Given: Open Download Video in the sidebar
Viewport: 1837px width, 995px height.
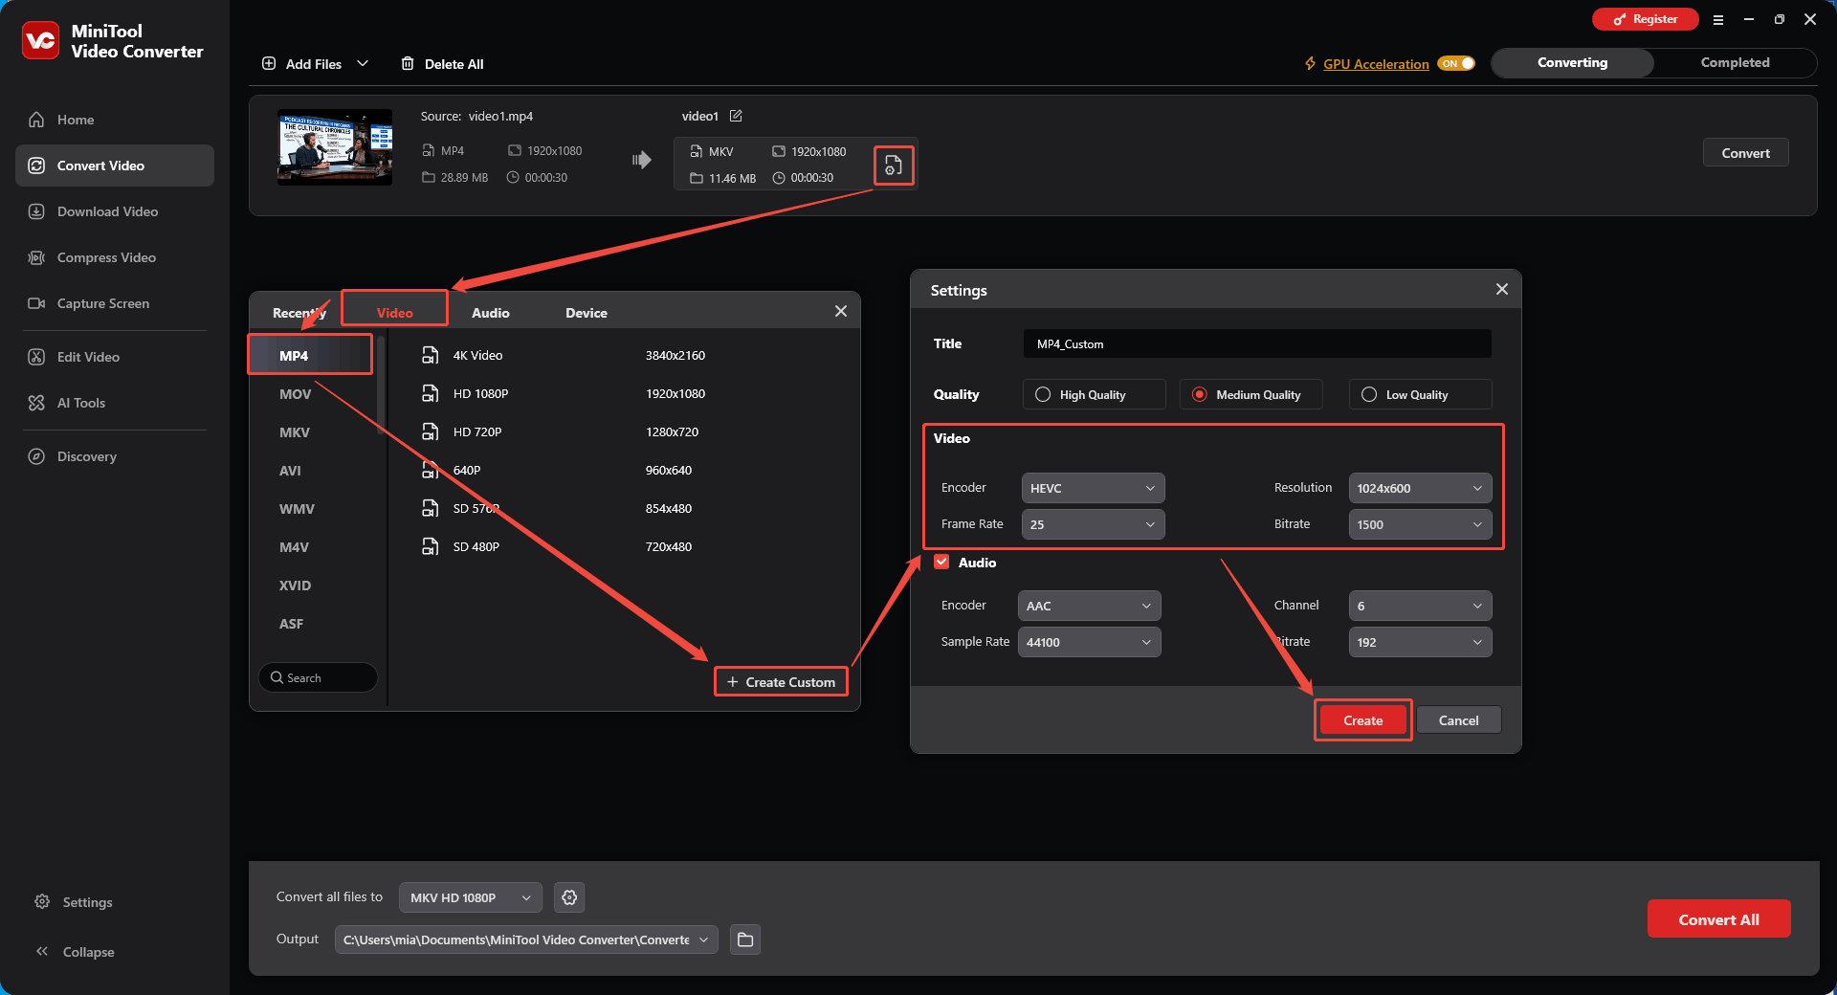Looking at the screenshot, I should tap(115, 211).
